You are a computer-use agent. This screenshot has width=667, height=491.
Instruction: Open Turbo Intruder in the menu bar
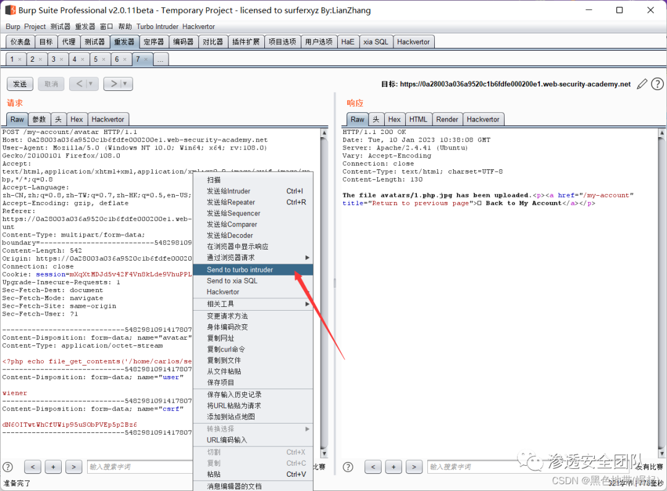pos(157,27)
